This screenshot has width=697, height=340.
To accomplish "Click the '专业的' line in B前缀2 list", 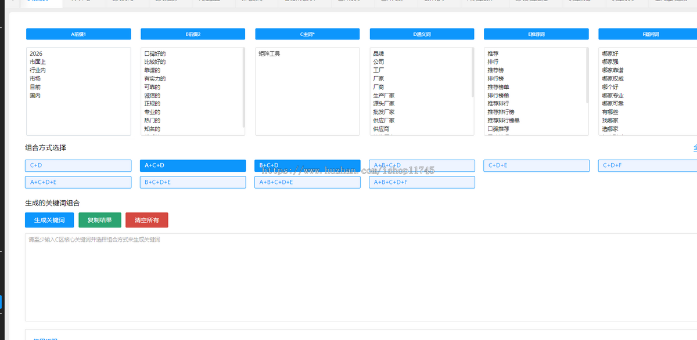I will [152, 112].
